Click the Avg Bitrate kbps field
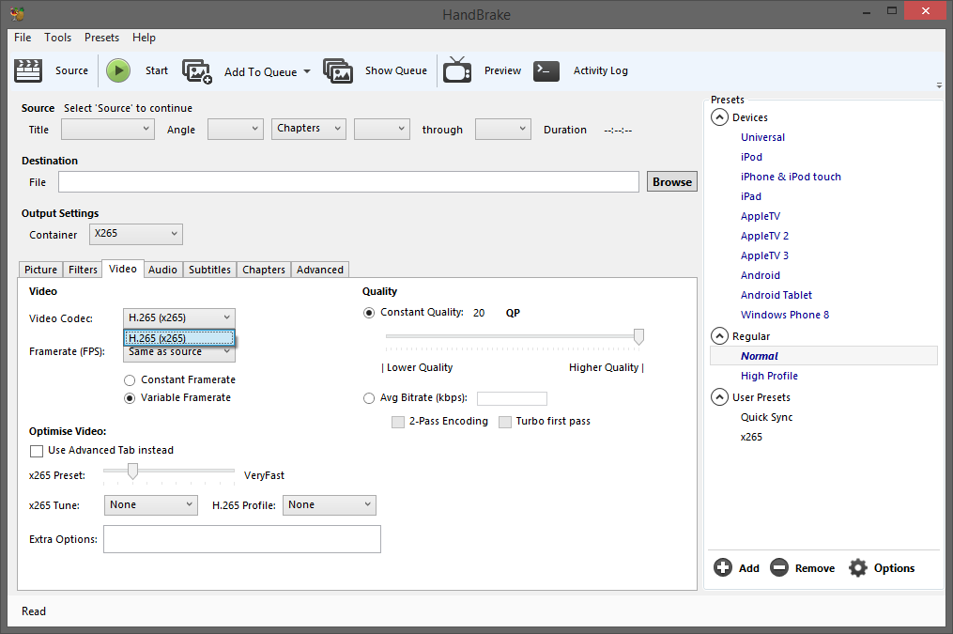The width and height of the screenshot is (953, 634). (x=512, y=399)
